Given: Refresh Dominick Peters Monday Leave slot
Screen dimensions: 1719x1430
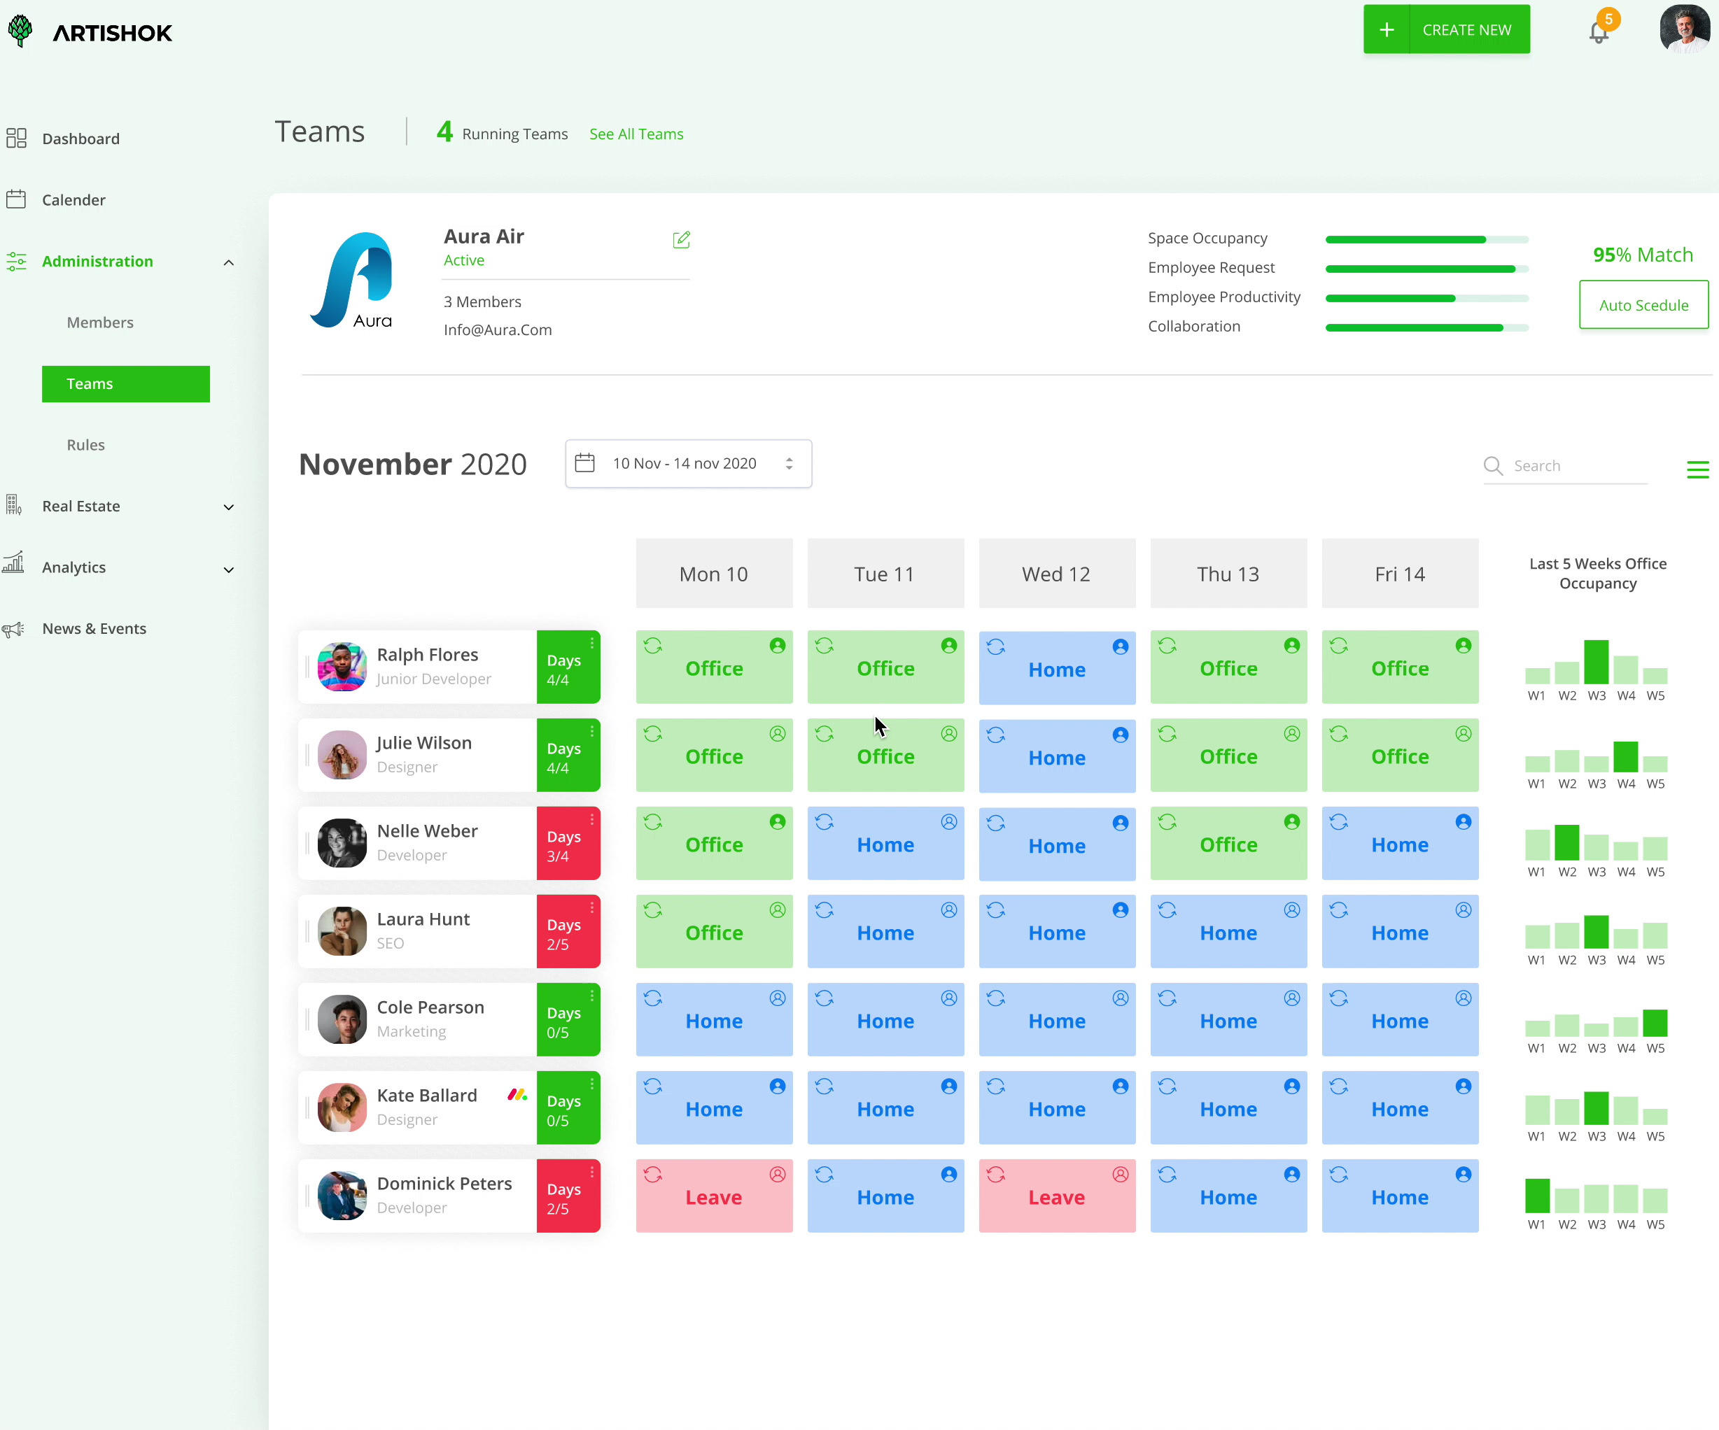Looking at the screenshot, I should pyautogui.click(x=652, y=1175).
